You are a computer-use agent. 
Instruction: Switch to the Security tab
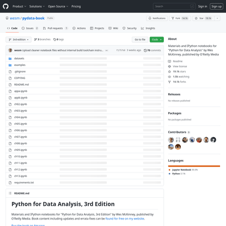[130, 28]
